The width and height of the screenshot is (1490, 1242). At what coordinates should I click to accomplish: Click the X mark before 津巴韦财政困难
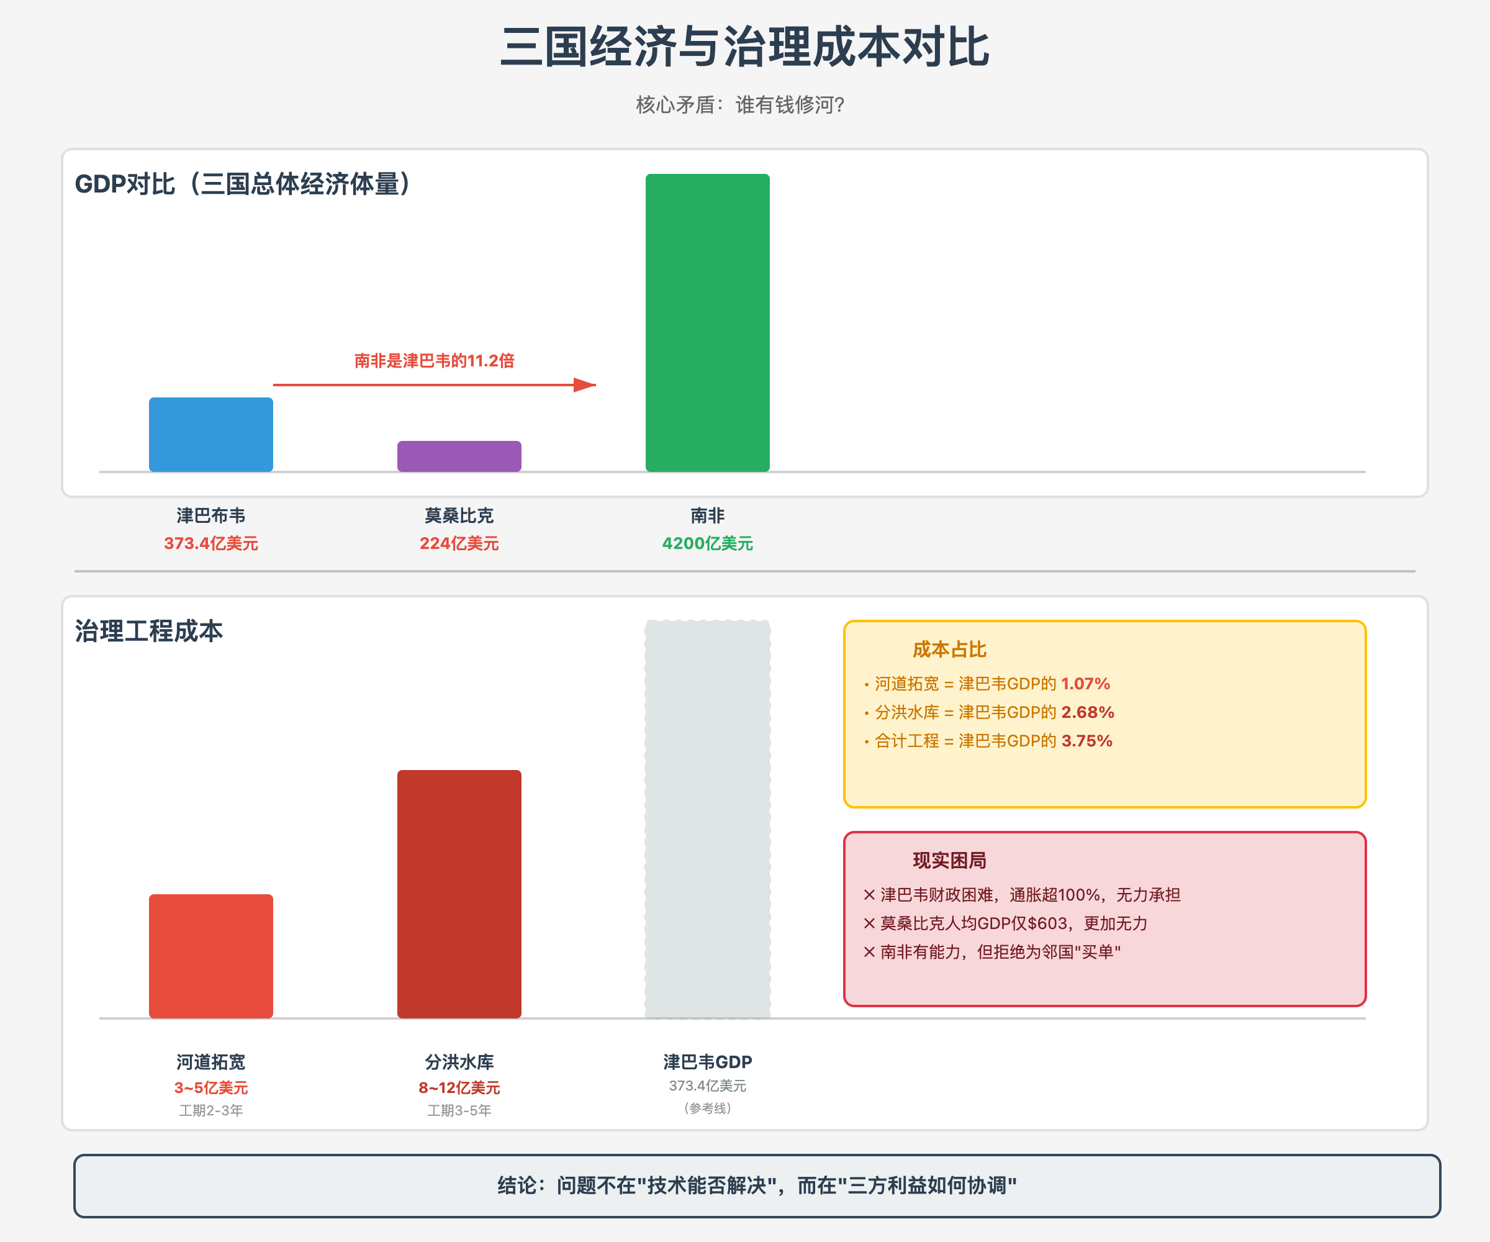(869, 895)
